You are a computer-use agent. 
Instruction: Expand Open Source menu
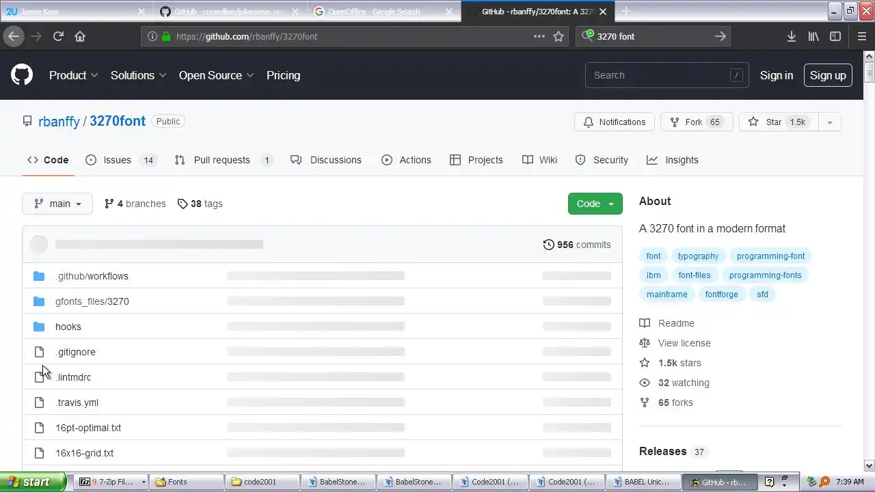point(216,75)
